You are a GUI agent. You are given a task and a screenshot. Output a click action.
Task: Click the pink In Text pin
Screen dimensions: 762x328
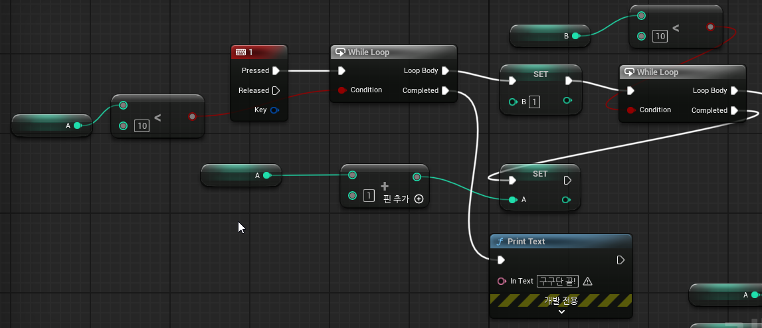pos(502,282)
